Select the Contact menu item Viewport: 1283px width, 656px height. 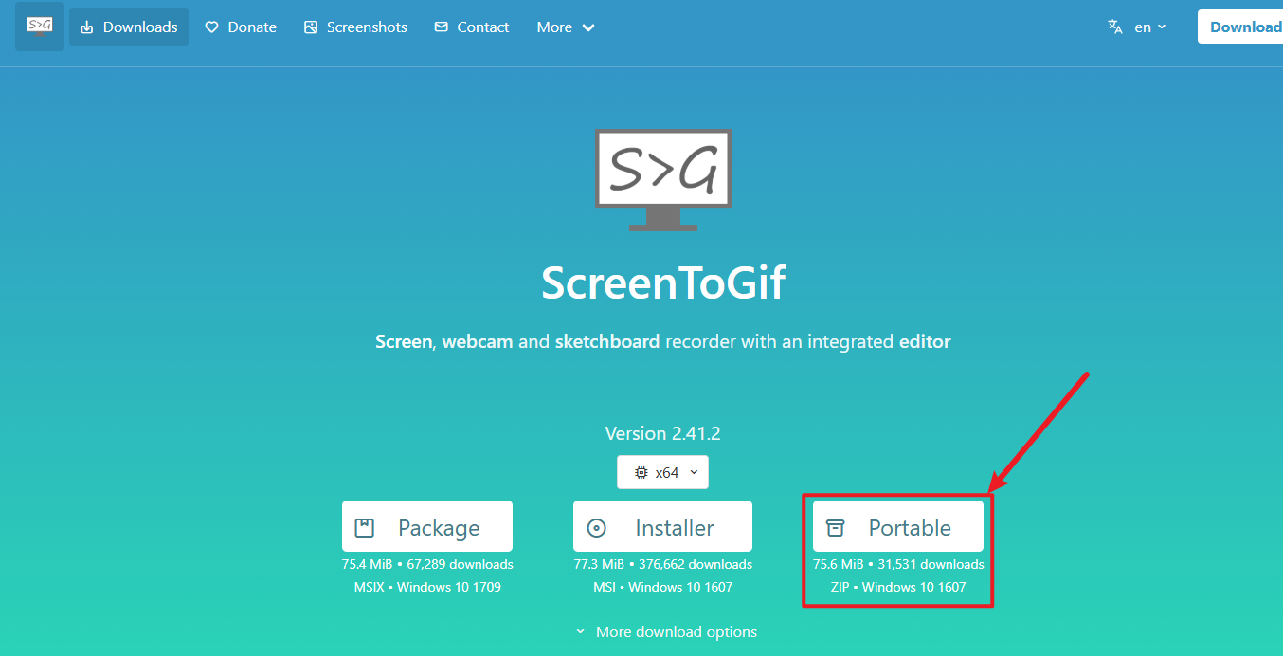click(471, 27)
